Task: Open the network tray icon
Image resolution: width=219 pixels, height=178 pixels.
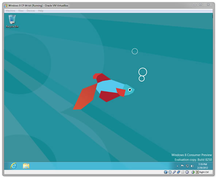Action: (x=187, y=166)
